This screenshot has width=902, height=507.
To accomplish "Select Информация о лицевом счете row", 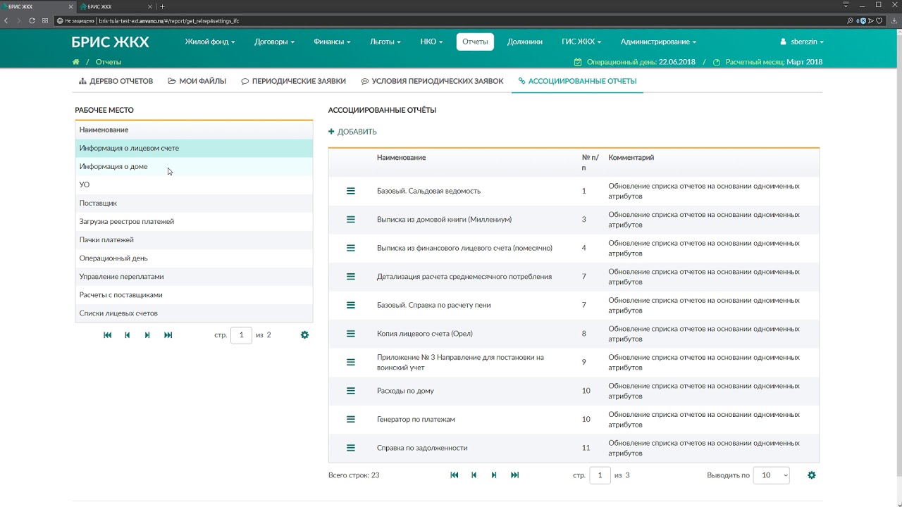I will [194, 149].
